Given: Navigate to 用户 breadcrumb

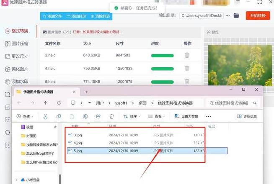Looking at the screenshot, I should pos(100,103).
